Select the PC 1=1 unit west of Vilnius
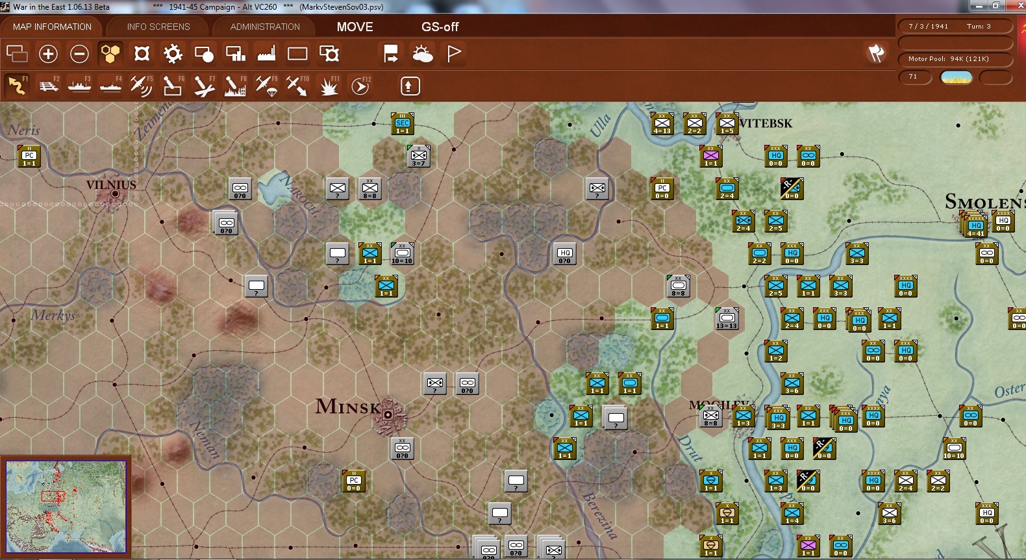The height and width of the screenshot is (560, 1026). tap(29, 156)
